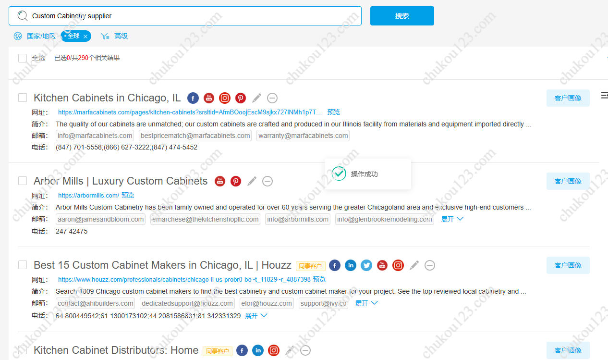Image resolution: width=608 pixels, height=360 pixels.
Task: Open YouTube channel for Kitchen Cabinets in Chicago
Action: [209, 98]
